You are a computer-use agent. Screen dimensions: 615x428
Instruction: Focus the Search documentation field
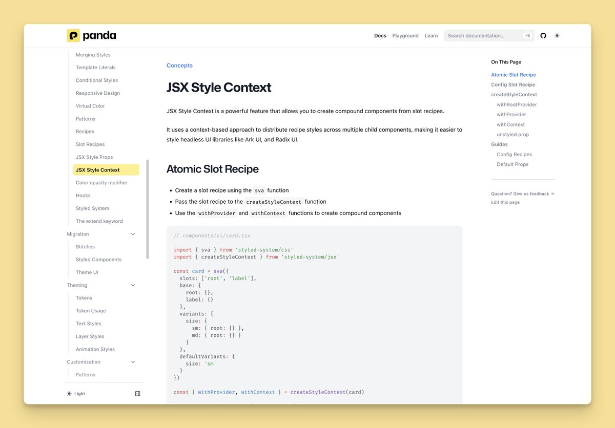point(489,36)
